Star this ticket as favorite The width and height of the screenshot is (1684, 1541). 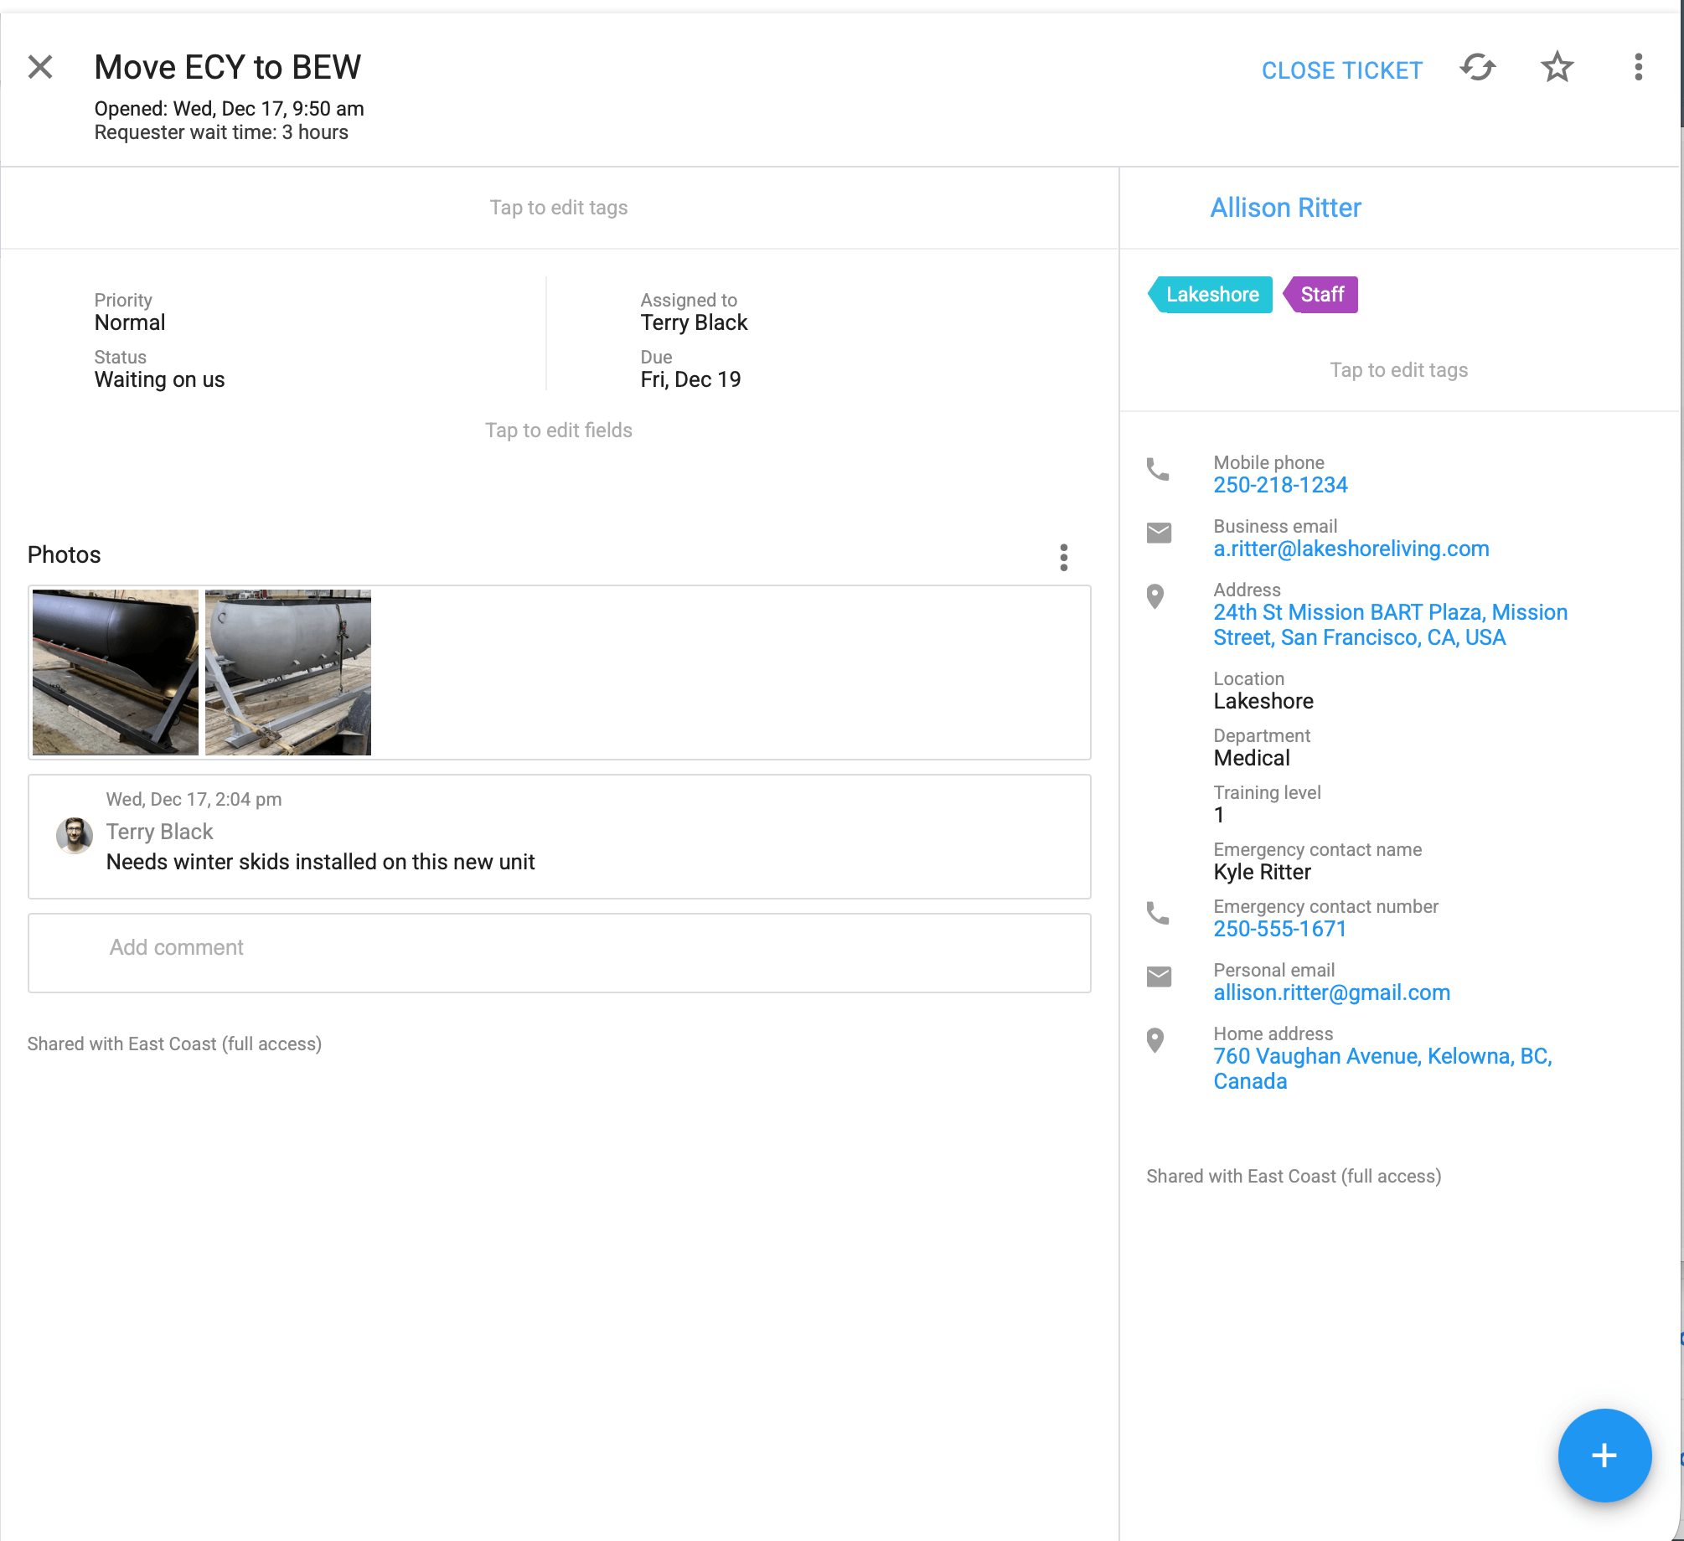[1557, 68]
